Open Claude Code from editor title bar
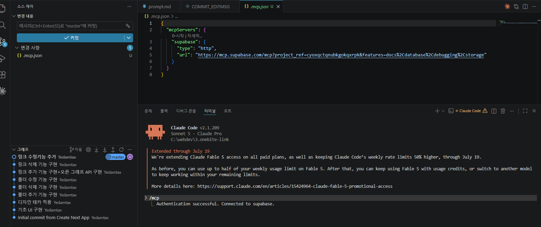Viewport: 541px width, 227px height. pos(507,7)
